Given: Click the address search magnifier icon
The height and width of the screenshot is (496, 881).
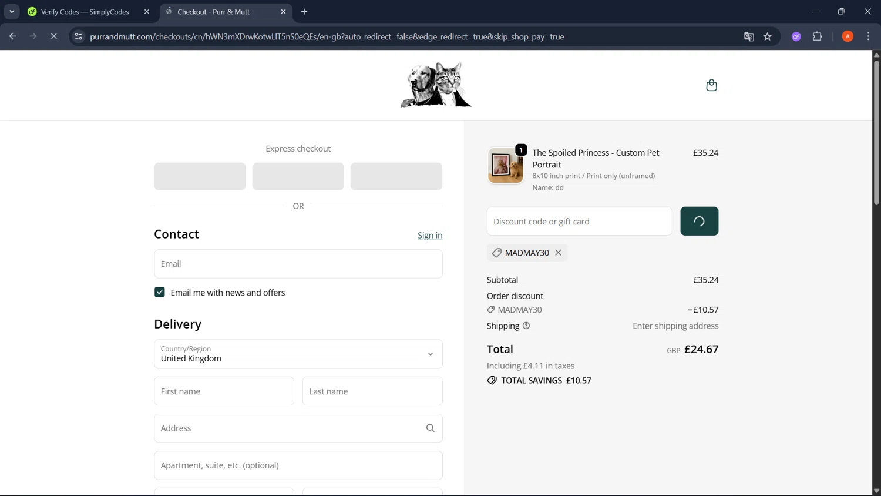Looking at the screenshot, I should (430, 428).
